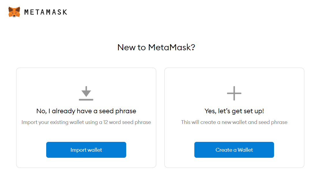Select the 12 word seed phrase description text
The height and width of the screenshot is (180, 324).
tap(86, 122)
